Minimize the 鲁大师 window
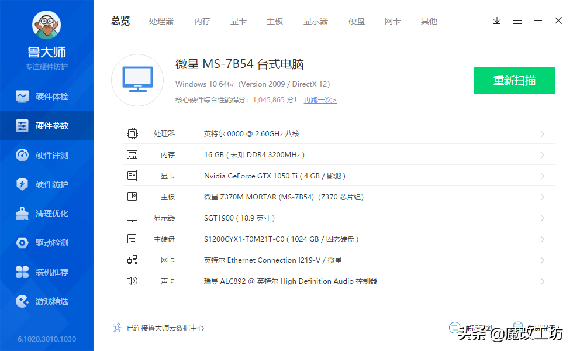This screenshot has width=573, height=351. pos(538,21)
